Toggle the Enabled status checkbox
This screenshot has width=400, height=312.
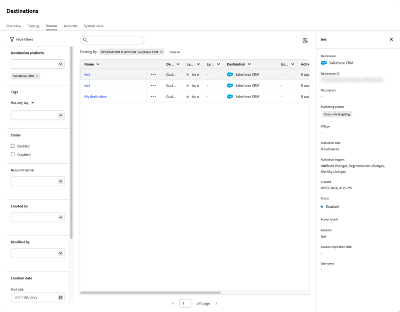(13, 146)
